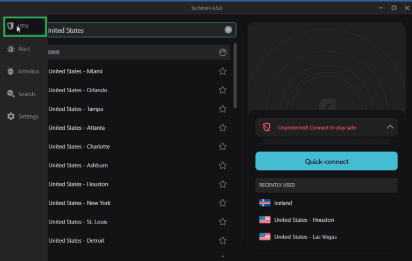
Task: Favorite United States - Tampa with star
Action: click(223, 109)
